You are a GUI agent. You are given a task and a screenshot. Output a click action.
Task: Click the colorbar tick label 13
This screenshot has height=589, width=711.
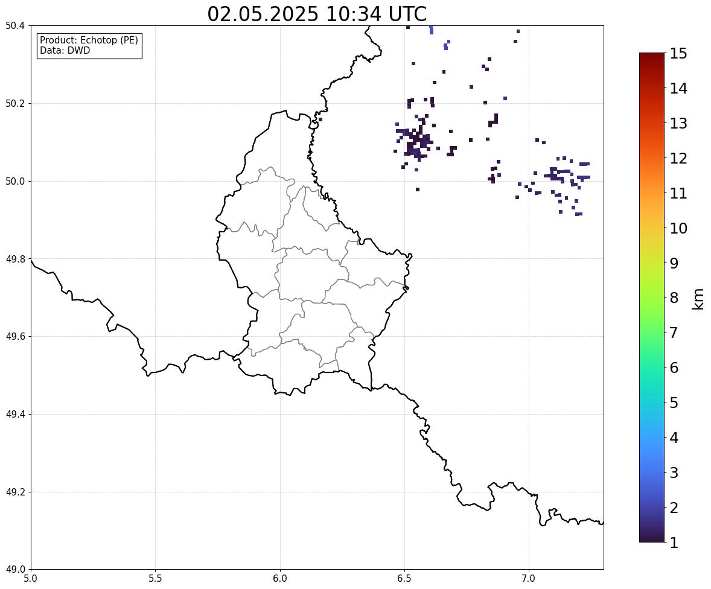tap(678, 123)
